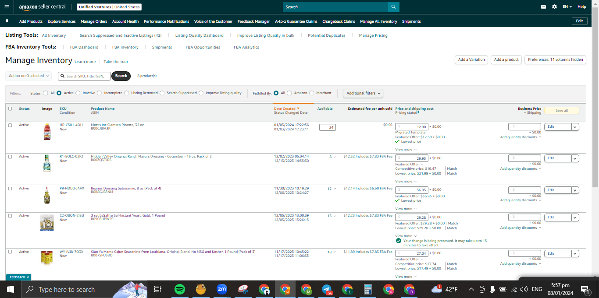
Task: Expand available quantity 18 for Slap Ya Mama
Action: point(332,252)
